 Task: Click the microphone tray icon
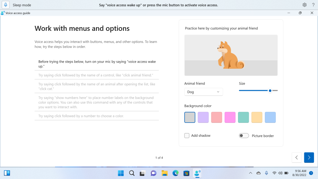[266, 173]
